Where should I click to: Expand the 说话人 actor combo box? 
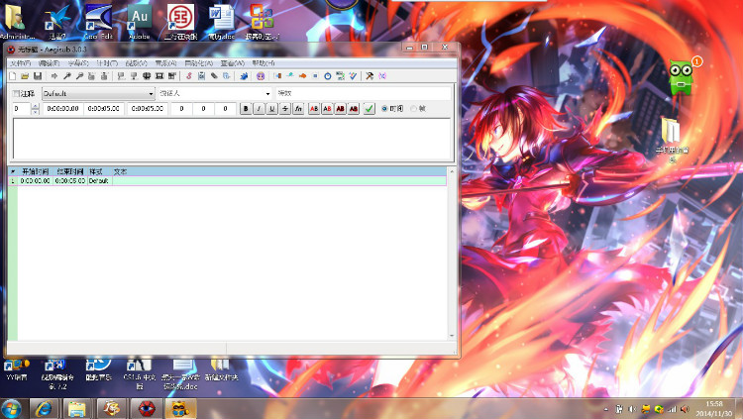click(267, 94)
